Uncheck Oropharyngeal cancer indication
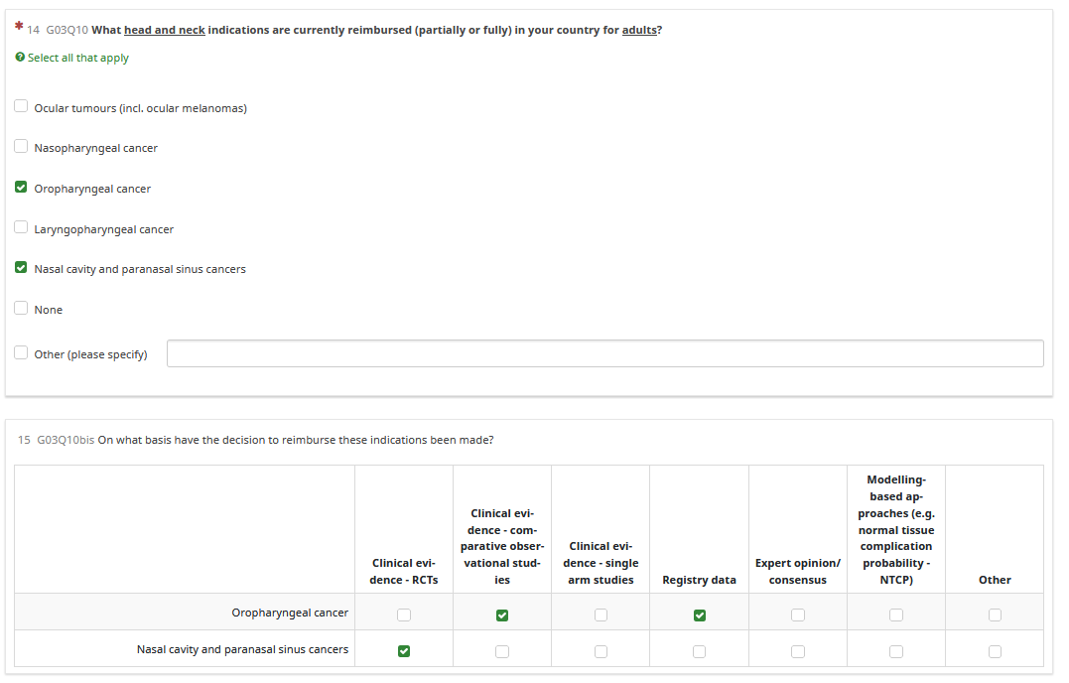This screenshot has height=683, width=1069. pyautogui.click(x=21, y=187)
